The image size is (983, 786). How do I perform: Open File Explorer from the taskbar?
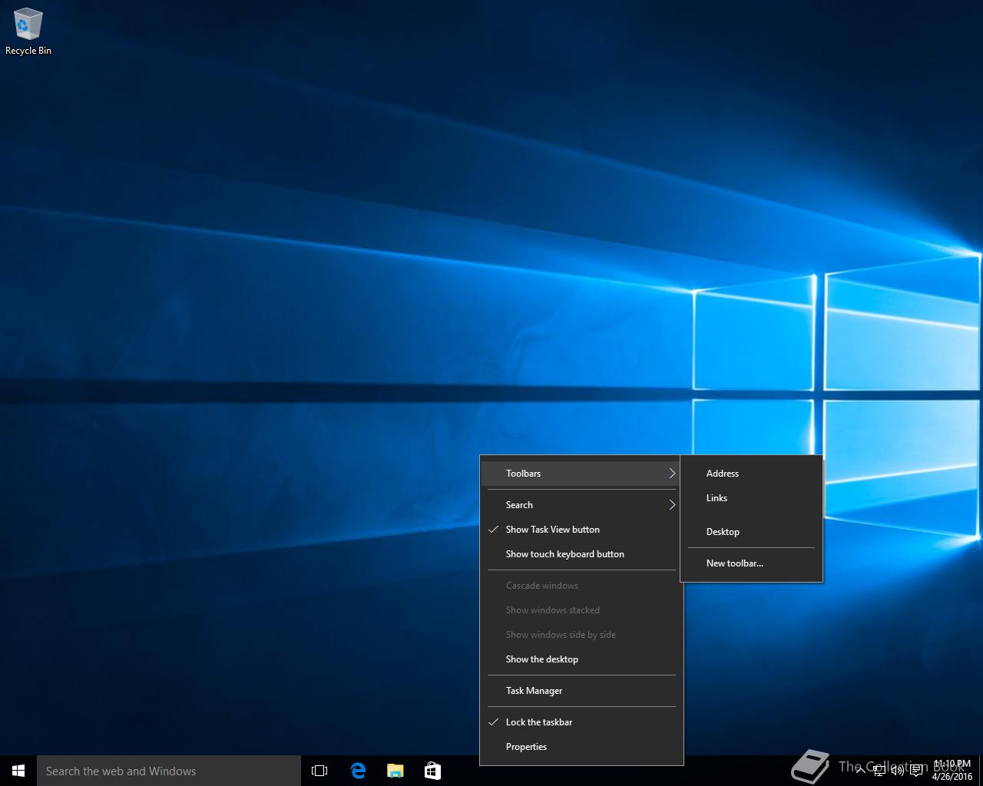[396, 771]
